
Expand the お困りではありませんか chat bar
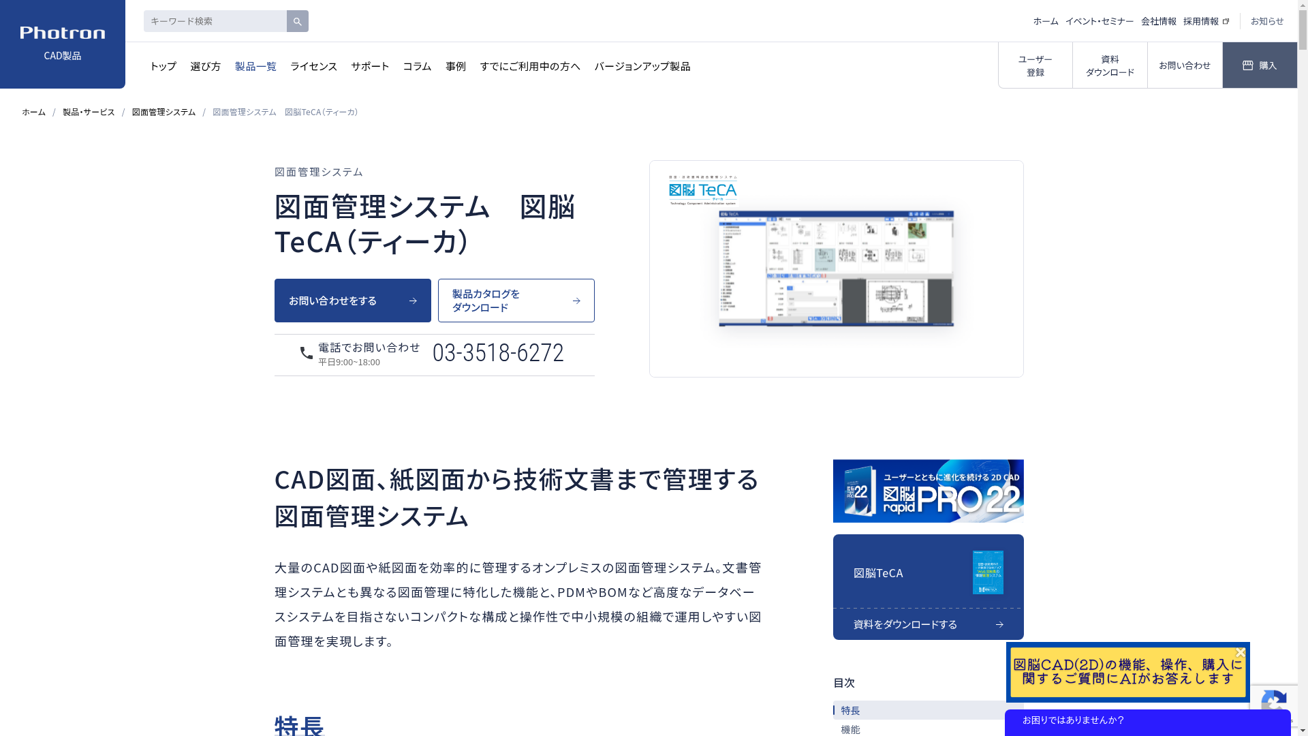pos(1147,720)
